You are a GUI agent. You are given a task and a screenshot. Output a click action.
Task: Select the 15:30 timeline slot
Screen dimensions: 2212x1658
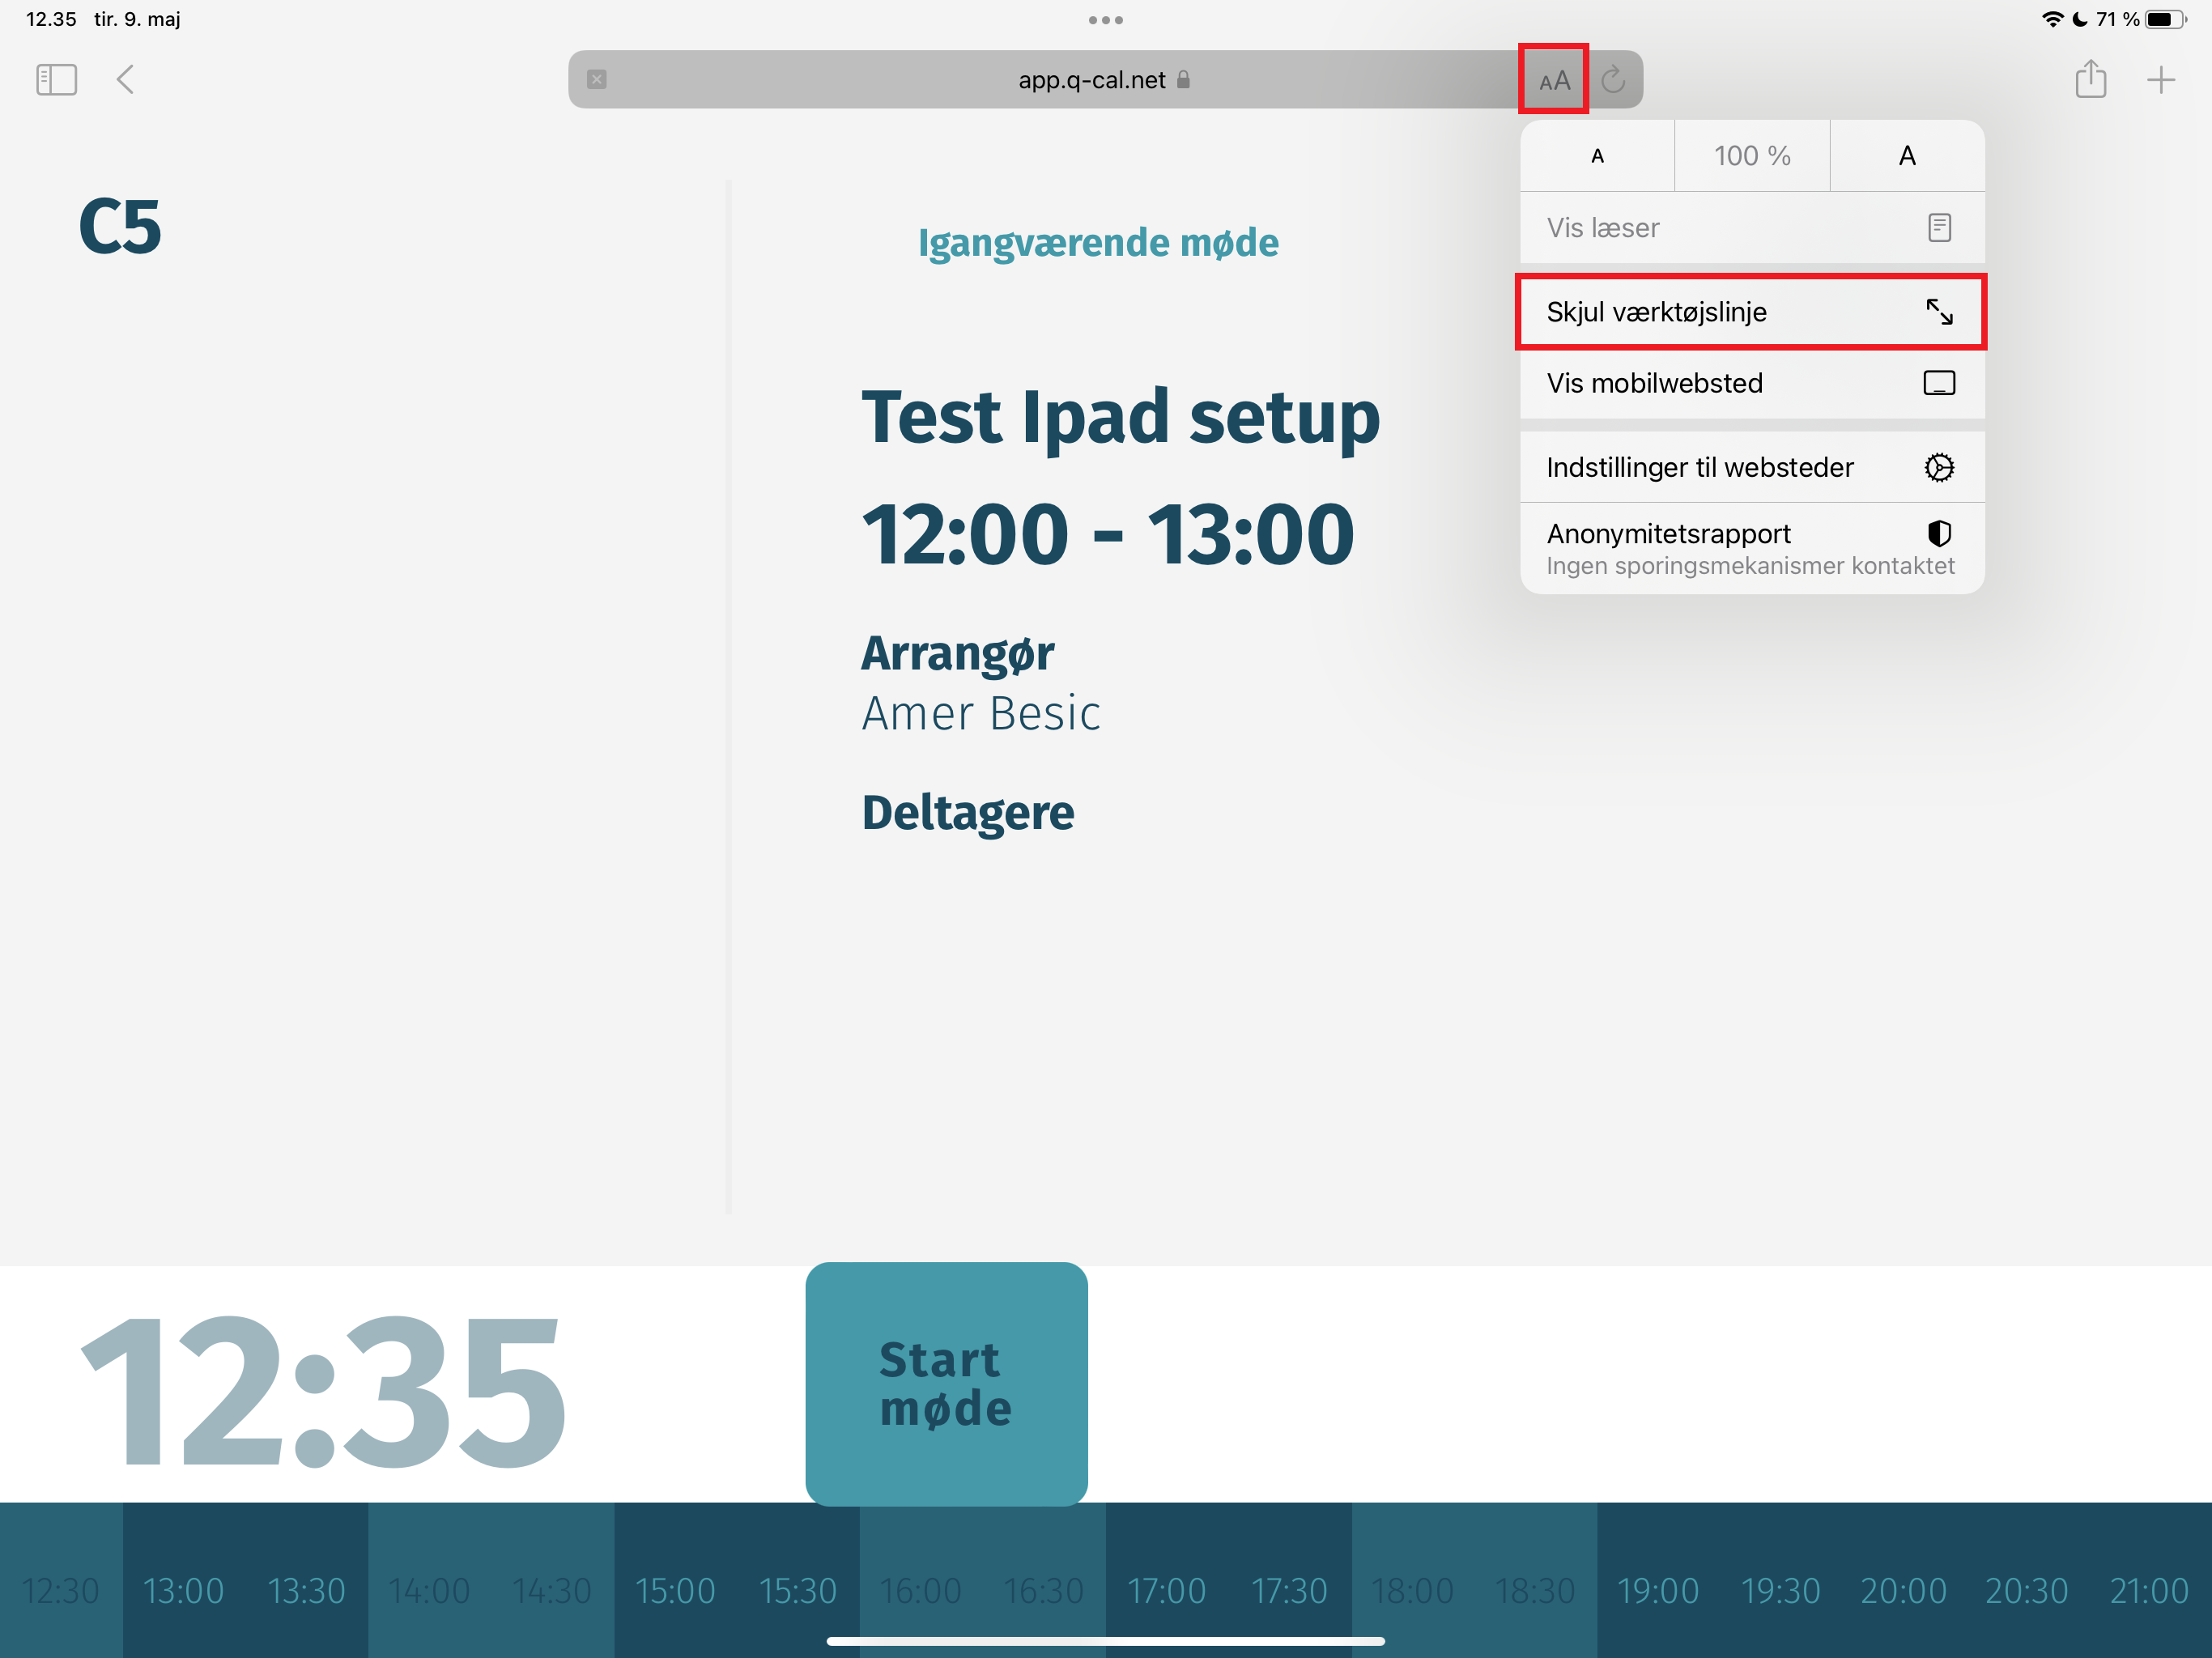[798, 1591]
